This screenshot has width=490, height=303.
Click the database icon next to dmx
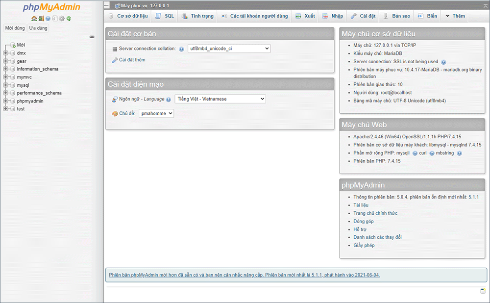[x=13, y=53]
